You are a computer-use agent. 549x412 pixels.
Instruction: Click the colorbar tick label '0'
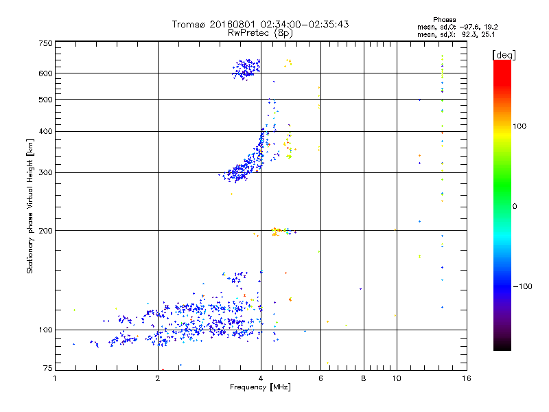pyautogui.click(x=515, y=207)
